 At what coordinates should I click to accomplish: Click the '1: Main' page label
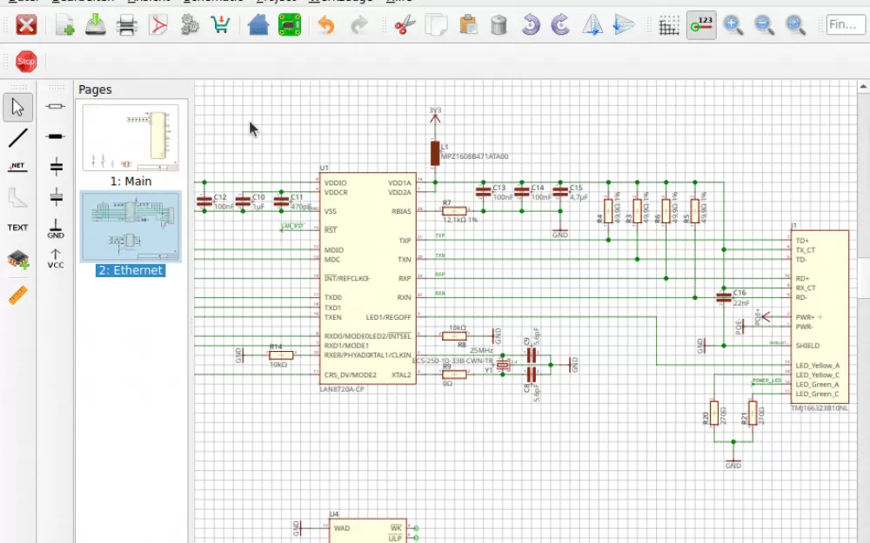(131, 182)
